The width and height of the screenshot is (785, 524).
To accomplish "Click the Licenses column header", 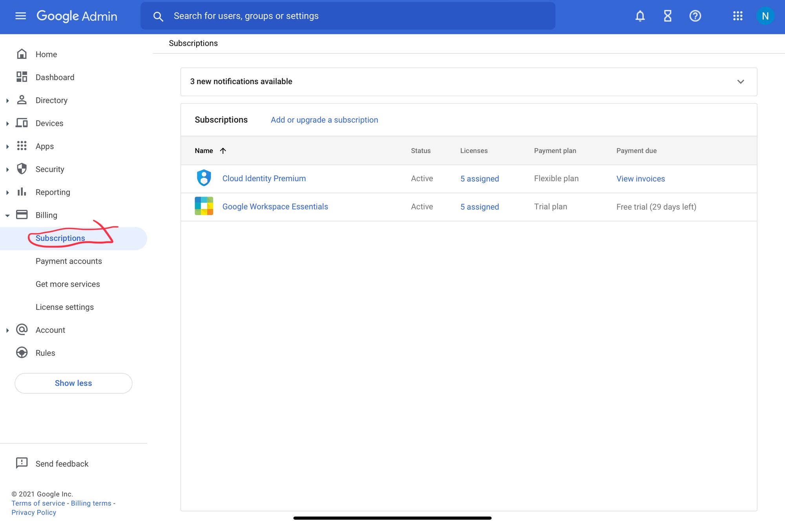I will (474, 151).
